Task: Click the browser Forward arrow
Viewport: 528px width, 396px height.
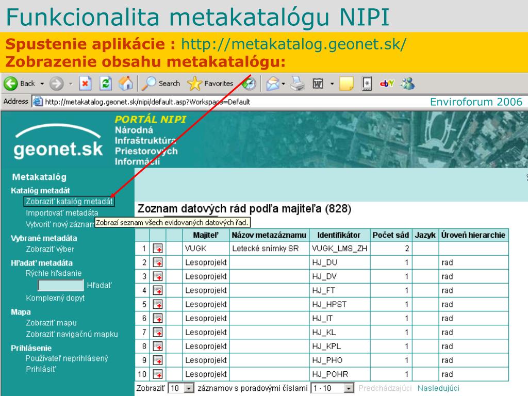Action: [56, 84]
